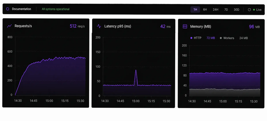Viewport: 267px width, 121px height.
Task: Click the Memory server stack icon
Action: pyautogui.click(x=185, y=27)
